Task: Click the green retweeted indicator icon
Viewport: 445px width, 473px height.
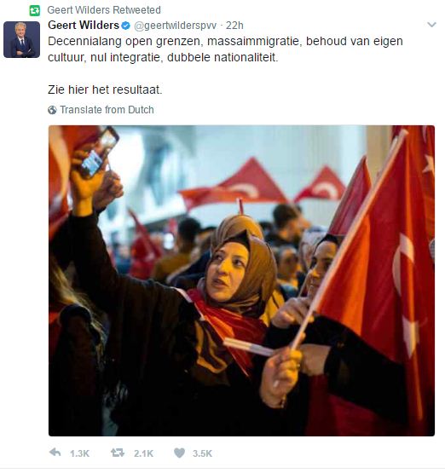Action: pos(35,11)
